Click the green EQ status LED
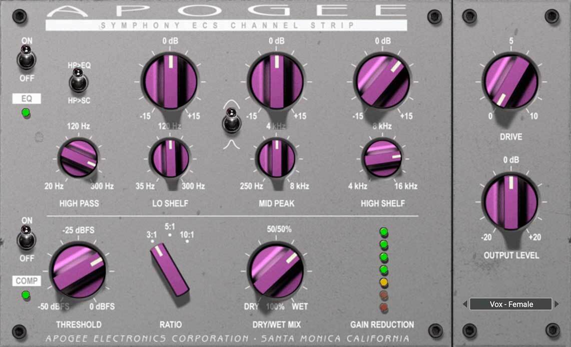 pos(26,114)
